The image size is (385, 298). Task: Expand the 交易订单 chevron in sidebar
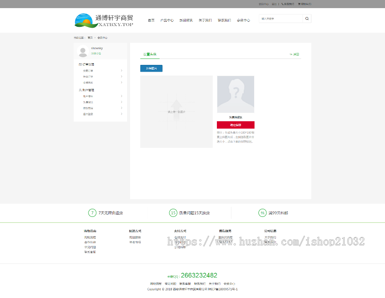click(x=121, y=70)
